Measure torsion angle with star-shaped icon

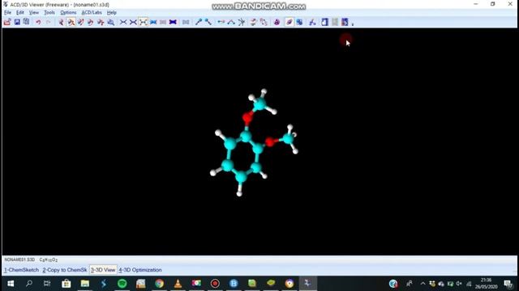pos(242,22)
